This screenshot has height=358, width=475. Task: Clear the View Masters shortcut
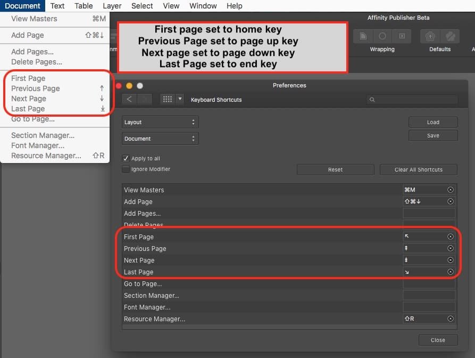click(451, 190)
